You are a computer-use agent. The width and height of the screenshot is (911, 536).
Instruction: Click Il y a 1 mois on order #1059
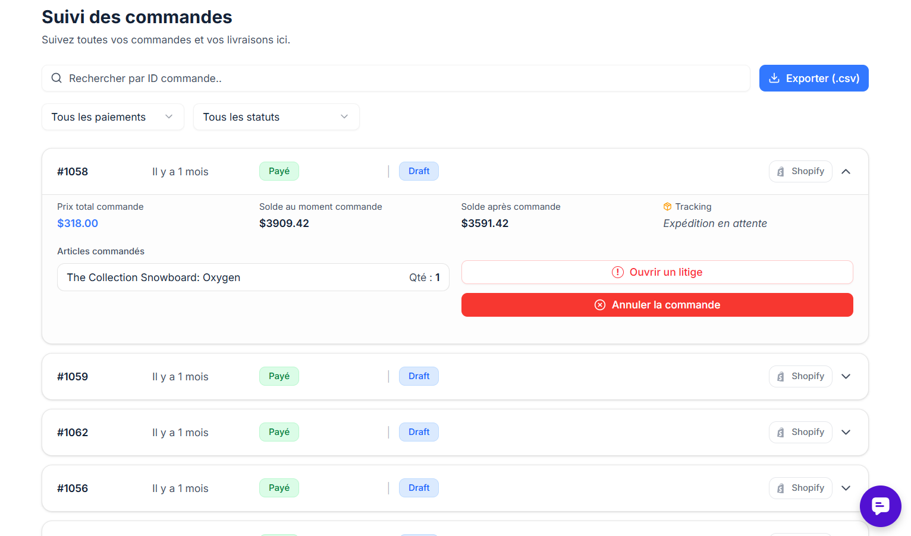pyautogui.click(x=180, y=377)
